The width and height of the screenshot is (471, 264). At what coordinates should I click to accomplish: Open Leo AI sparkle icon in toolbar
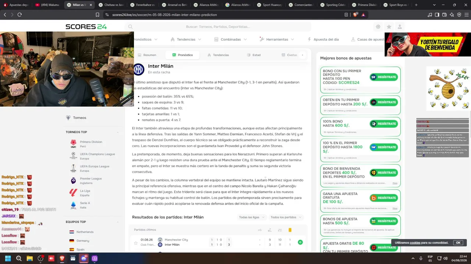coord(452,15)
